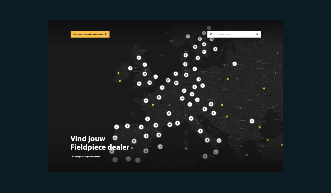This screenshot has height=193, width=331.
Task: Open the 17 cluster in southern Spain
Action: (x=128, y=159)
